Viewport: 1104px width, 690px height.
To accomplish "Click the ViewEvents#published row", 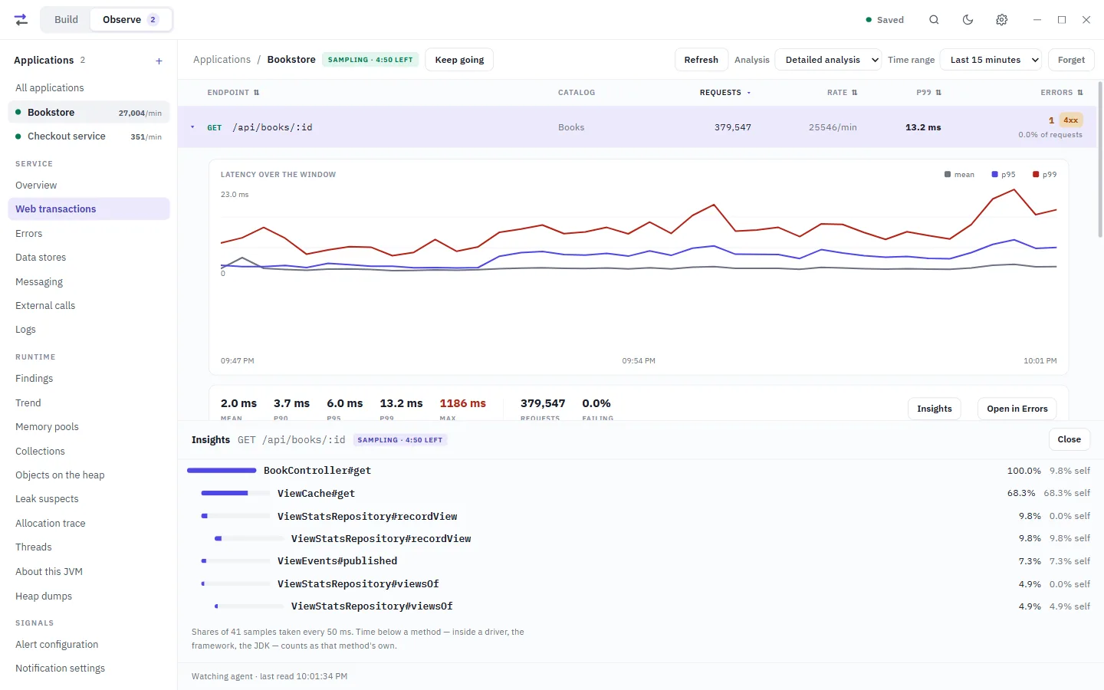I will coord(638,561).
